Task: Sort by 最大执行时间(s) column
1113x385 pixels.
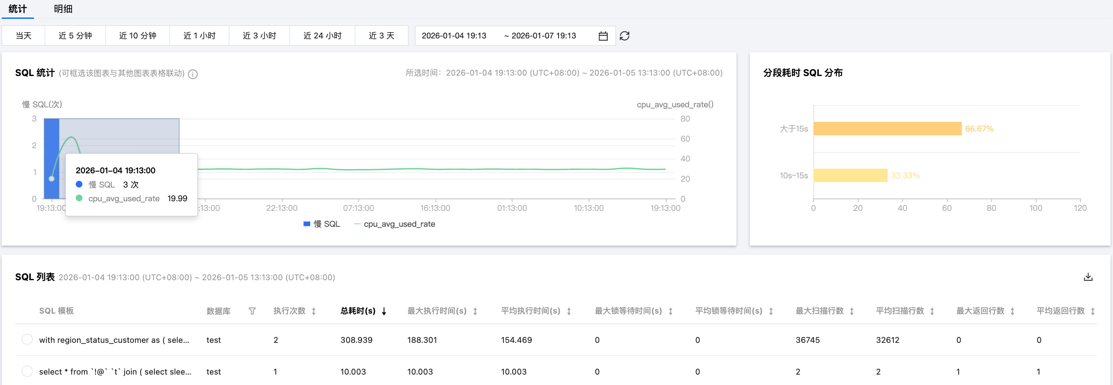Action: 475,311
